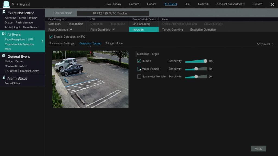
Task: Open More under AI Event
Action: (x=8, y=49)
